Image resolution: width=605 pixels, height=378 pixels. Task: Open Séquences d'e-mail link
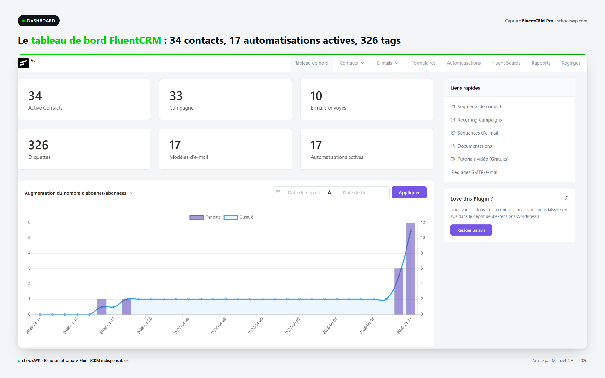click(x=478, y=133)
